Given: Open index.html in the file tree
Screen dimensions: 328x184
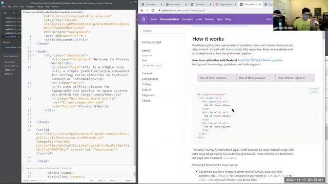Looking at the screenshot, I should coord(10,70).
